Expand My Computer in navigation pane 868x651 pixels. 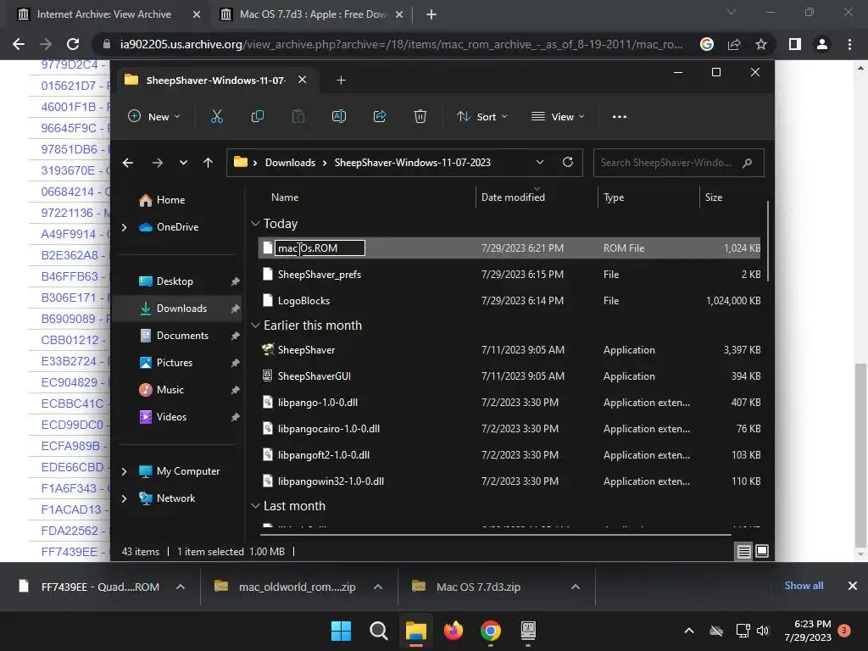point(124,471)
